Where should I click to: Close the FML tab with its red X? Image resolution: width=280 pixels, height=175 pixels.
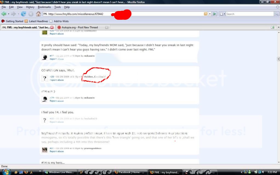coord(52,27)
